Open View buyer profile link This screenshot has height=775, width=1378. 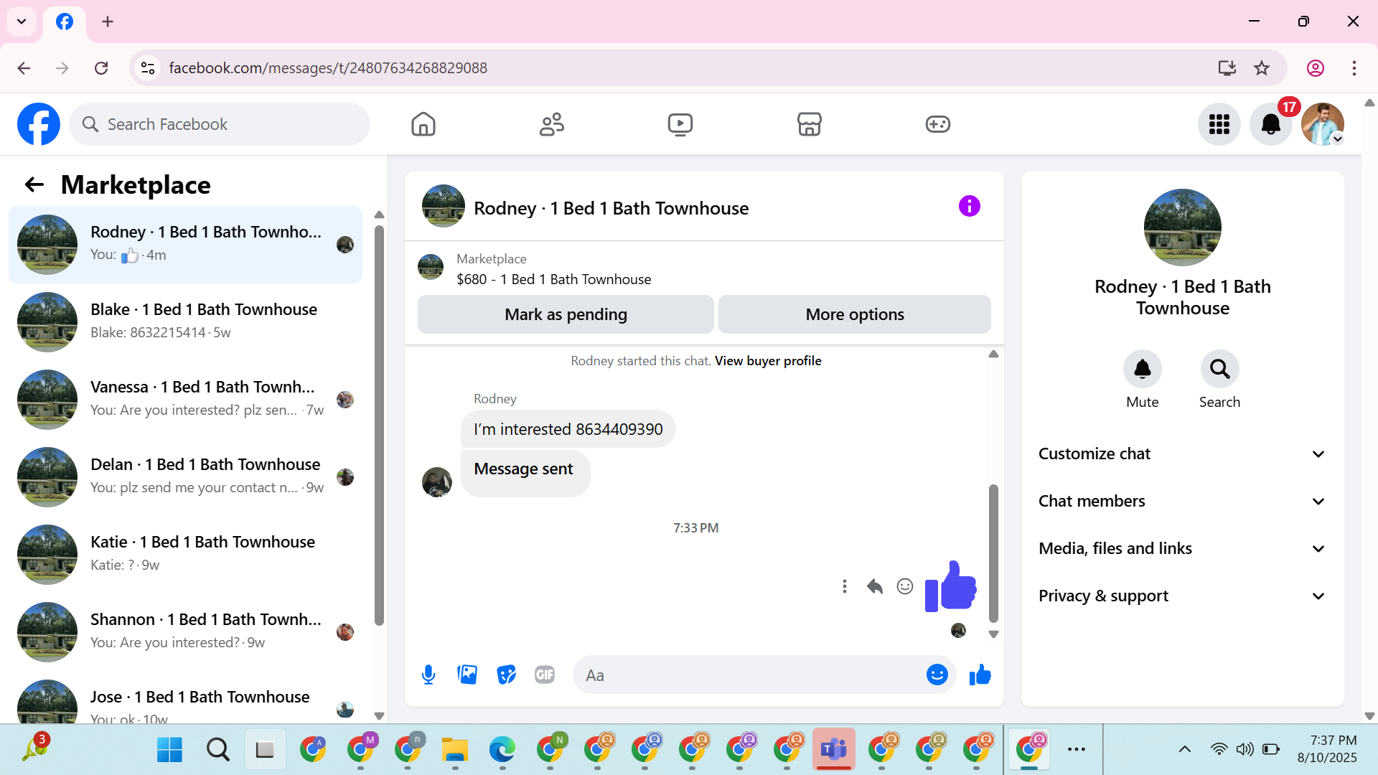pos(768,361)
